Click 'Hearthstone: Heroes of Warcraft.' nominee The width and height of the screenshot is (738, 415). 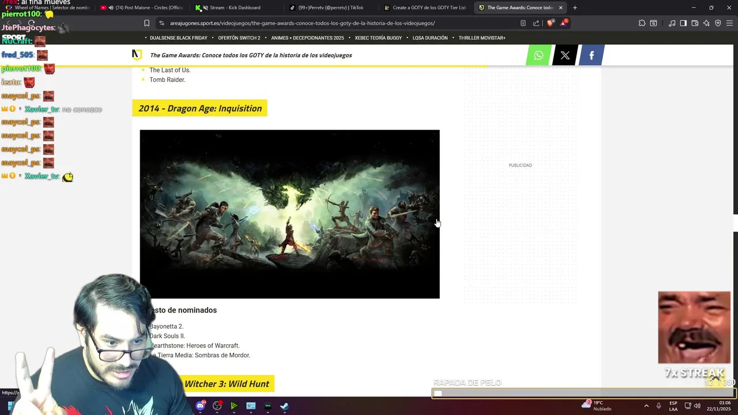tap(195, 346)
